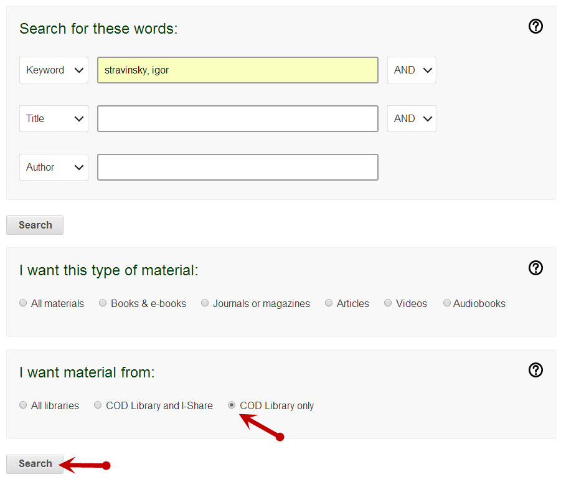
Task: Open the Keyword search field dropdown
Action: pos(54,70)
